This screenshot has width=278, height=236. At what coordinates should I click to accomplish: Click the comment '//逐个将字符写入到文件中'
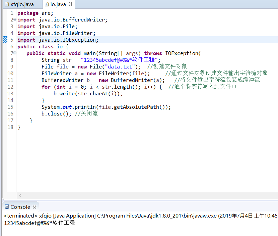[202, 87]
